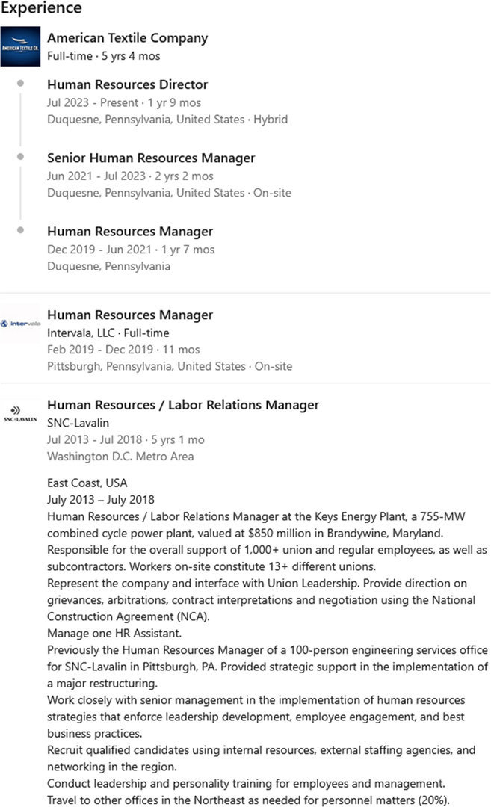Click Human Resources Manager at Duquesne, Pennsylvania
The height and width of the screenshot is (807, 491).
tap(130, 232)
